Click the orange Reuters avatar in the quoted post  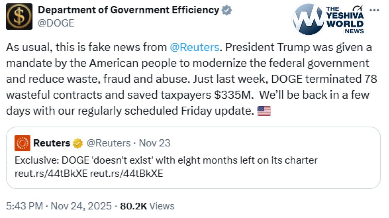(x=22, y=143)
